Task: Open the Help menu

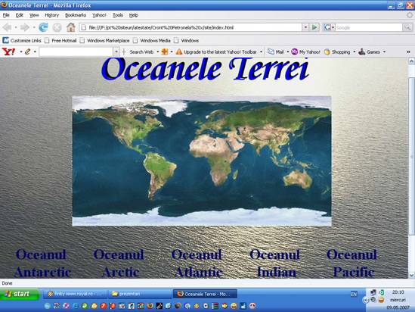Action: click(x=133, y=15)
